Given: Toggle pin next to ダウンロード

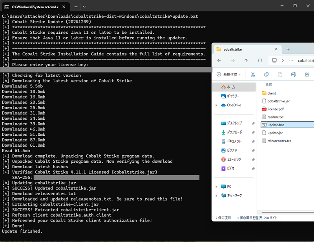Looking at the screenshot, I should click(253, 132).
